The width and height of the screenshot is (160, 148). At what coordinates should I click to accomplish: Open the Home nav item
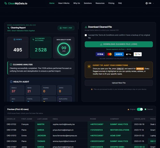[x=52, y=3]
